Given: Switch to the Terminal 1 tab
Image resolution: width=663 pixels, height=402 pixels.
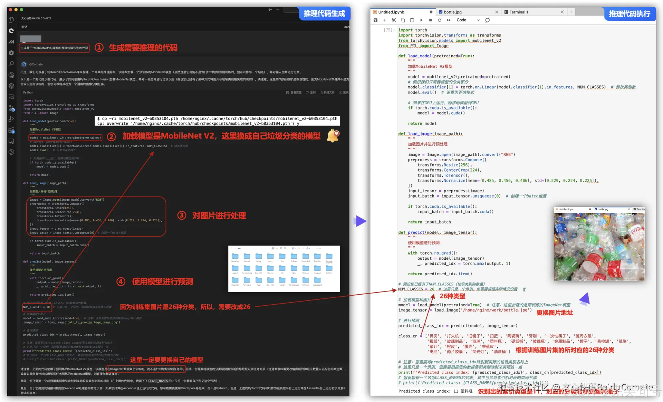Looking at the screenshot, I should [x=519, y=12].
